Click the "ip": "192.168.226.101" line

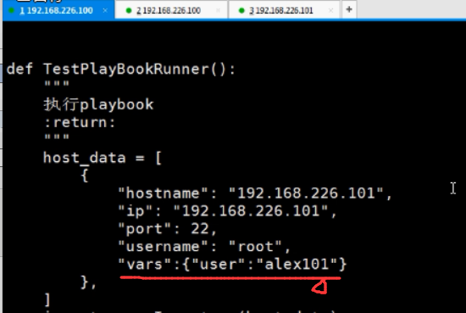227,211
